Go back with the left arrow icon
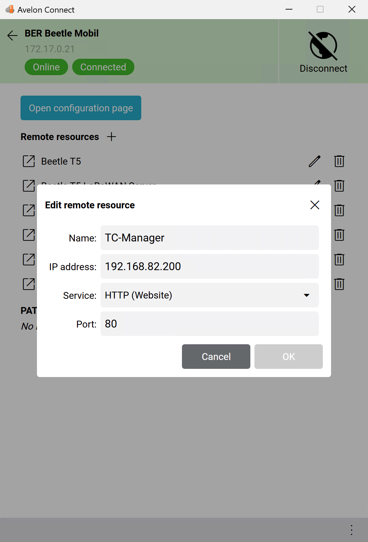Screen dimensions: 368x542 (x=12, y=36)
